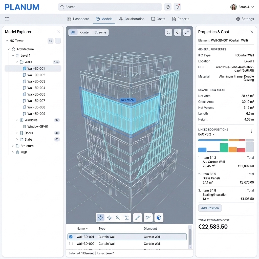Open the Reports tab
This screenshot has height=259, width=259.
181,19
